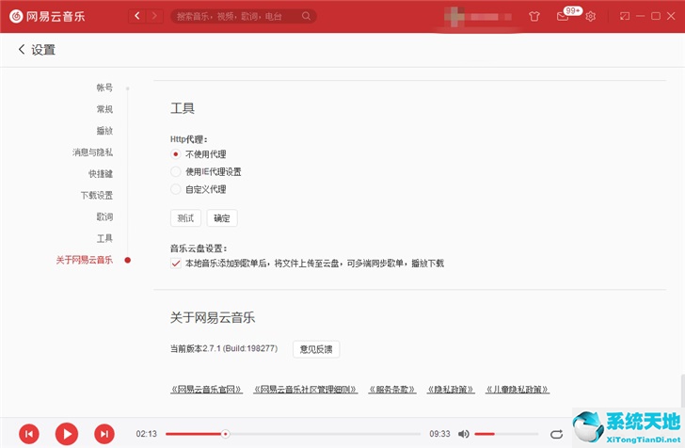Open 《网易云音乐社区管理细则》 link

tap(306, 389)
